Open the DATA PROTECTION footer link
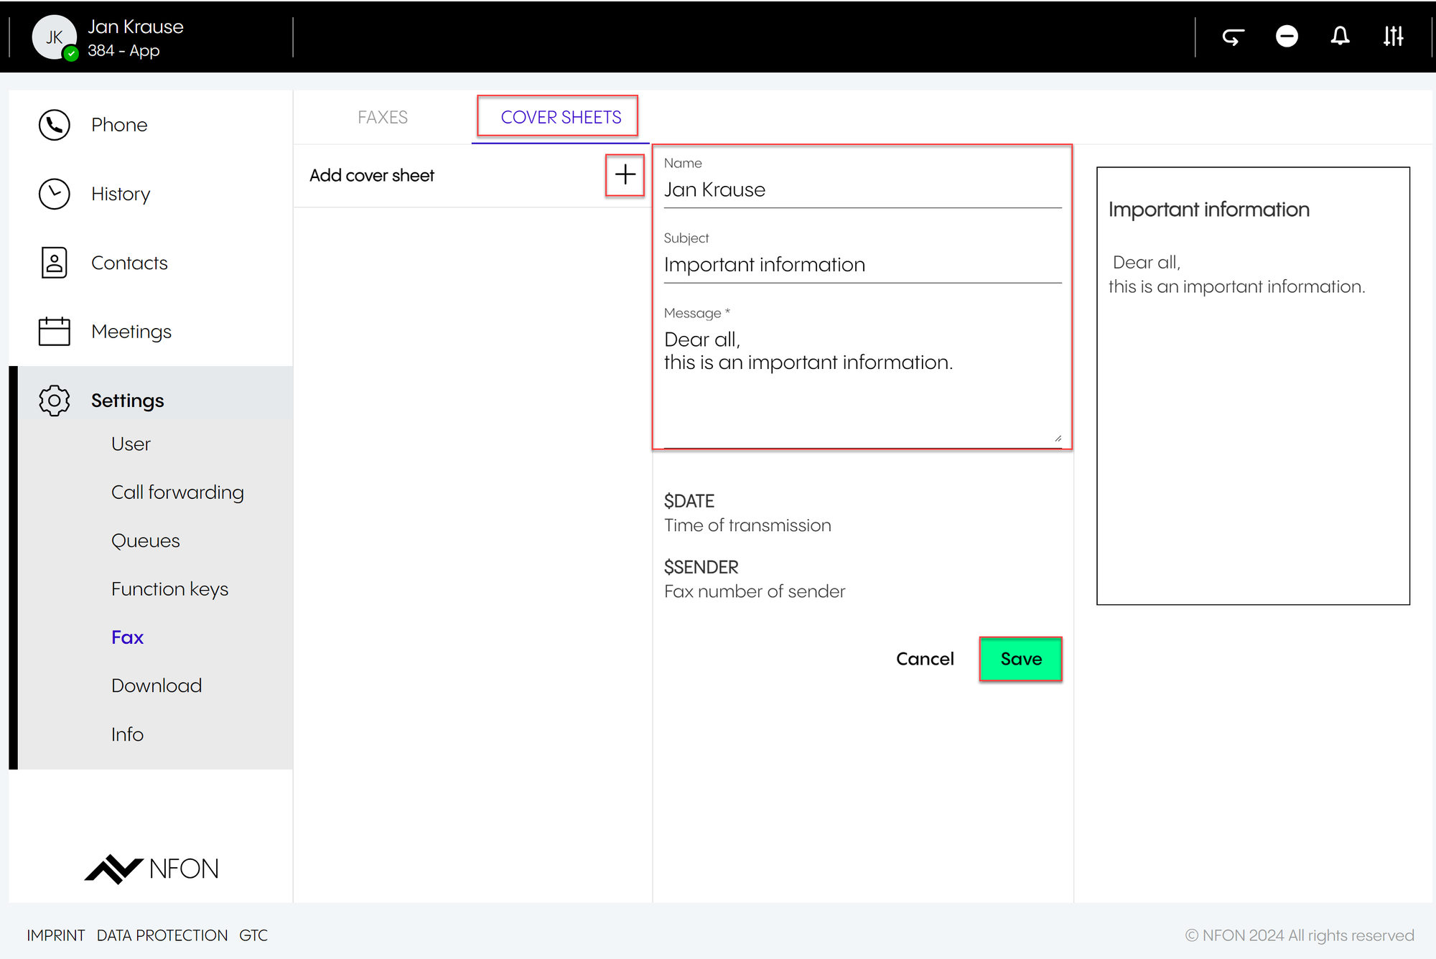Screen dimensions: 1436x959 coord(162,935)
